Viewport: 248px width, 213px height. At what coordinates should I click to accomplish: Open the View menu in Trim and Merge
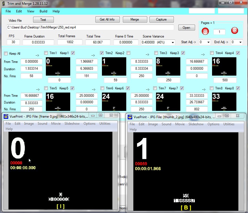click(31, 11)
